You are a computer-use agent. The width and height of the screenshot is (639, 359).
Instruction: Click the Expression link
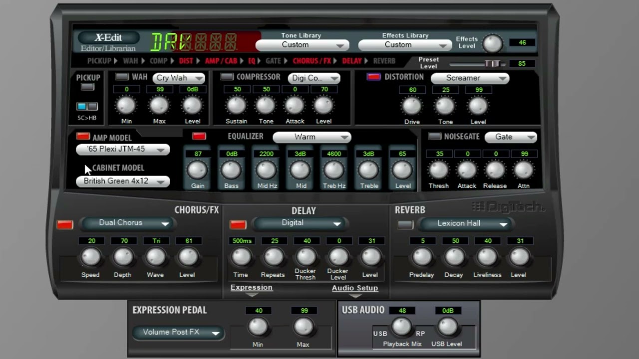point(251,287)
